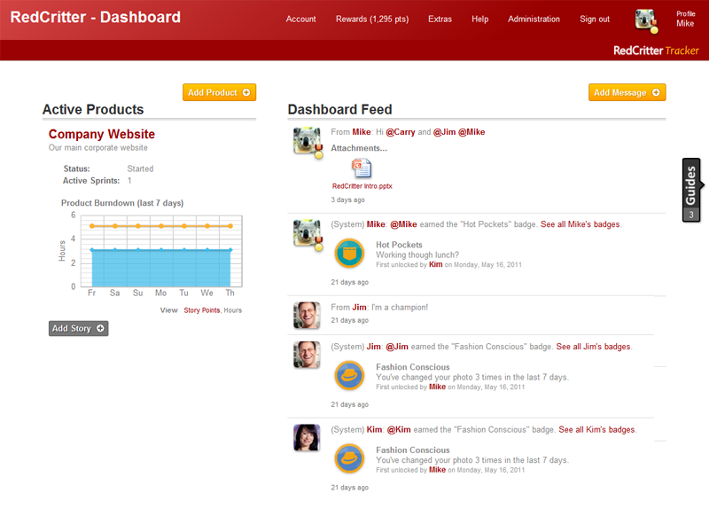This screenshot has width=709, height=532.
Task: Click Mike link under Kim's Fashion Conscious badge
Action: pos(437,470)
